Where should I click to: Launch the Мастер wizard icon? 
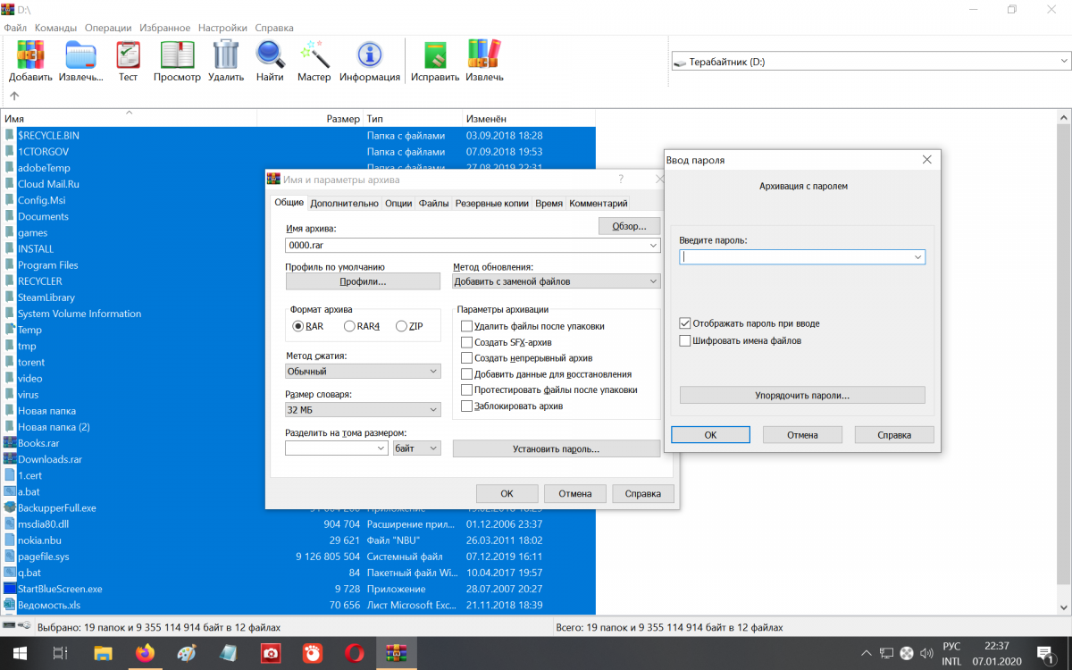[314, 55]
